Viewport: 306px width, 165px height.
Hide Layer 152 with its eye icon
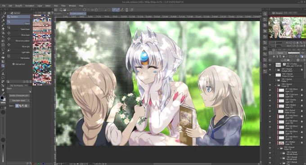click(x=270, y=90)
